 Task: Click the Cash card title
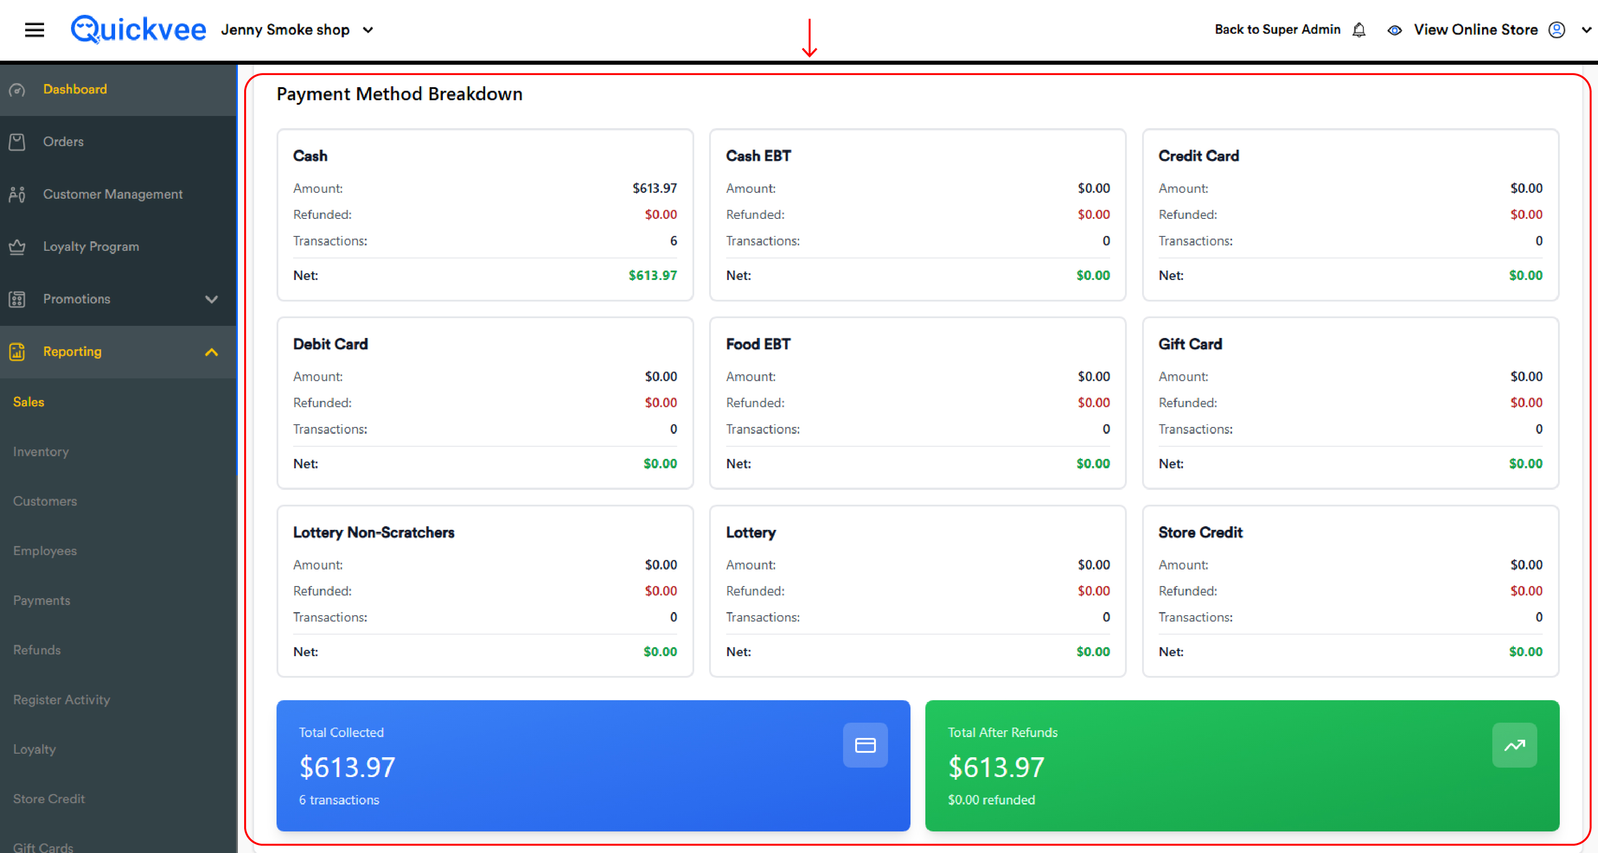309,155
